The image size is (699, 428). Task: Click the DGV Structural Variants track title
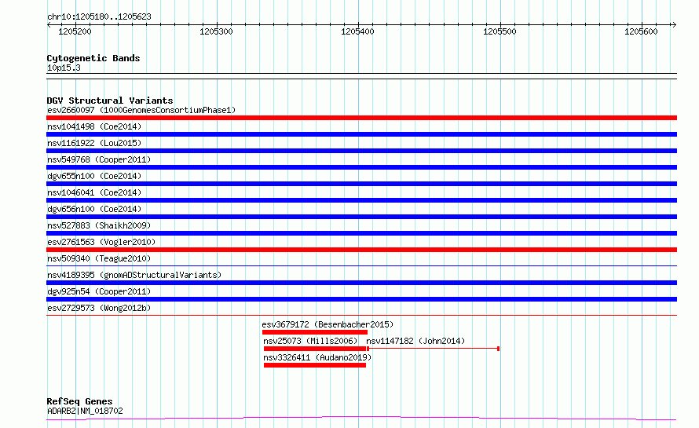(x=110, y=101)
